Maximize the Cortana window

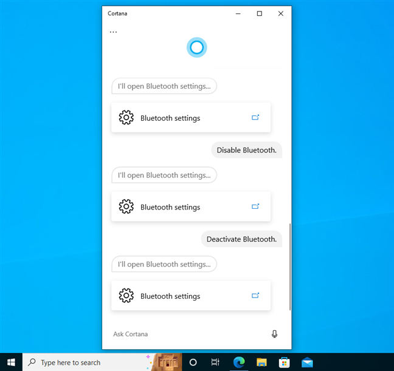(260, 13)
